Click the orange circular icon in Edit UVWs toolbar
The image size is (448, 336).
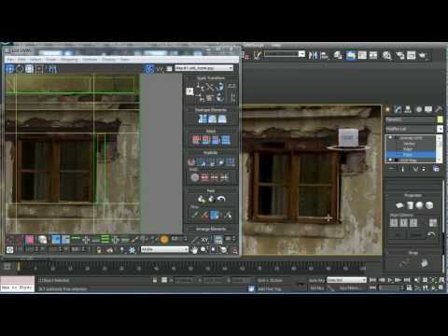pos(164,239)
